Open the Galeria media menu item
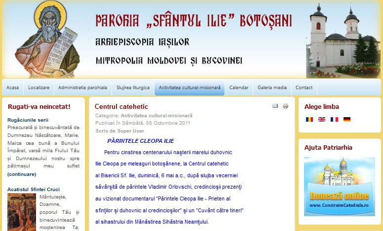The height and width of the screenshot is (231, 383). click(x=272, y=87)
